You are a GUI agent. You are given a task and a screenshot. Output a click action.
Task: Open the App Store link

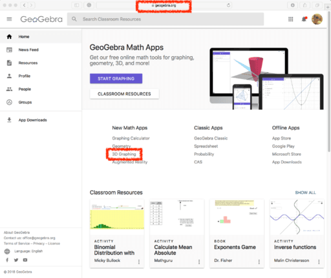point(281,138)
